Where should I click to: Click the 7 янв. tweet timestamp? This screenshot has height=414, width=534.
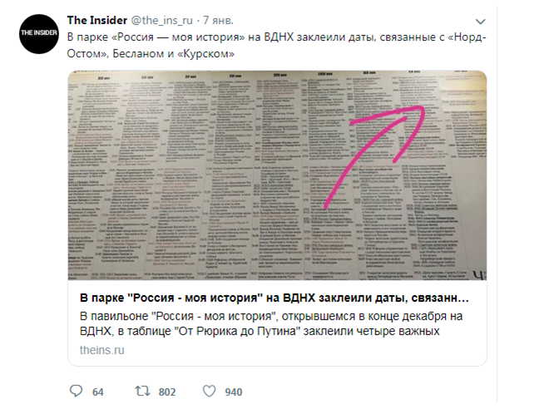pos(218,21)
